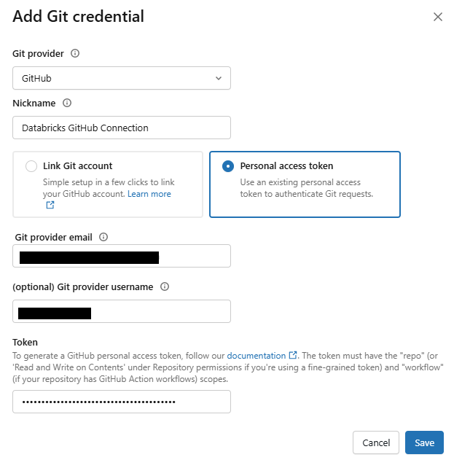454x468 pixels.
Task: Edit the Nickname field Databricks GitHub Connection
Action: (x=122, y=128)
